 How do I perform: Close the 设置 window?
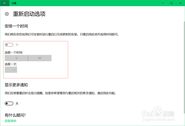(180, 3)
